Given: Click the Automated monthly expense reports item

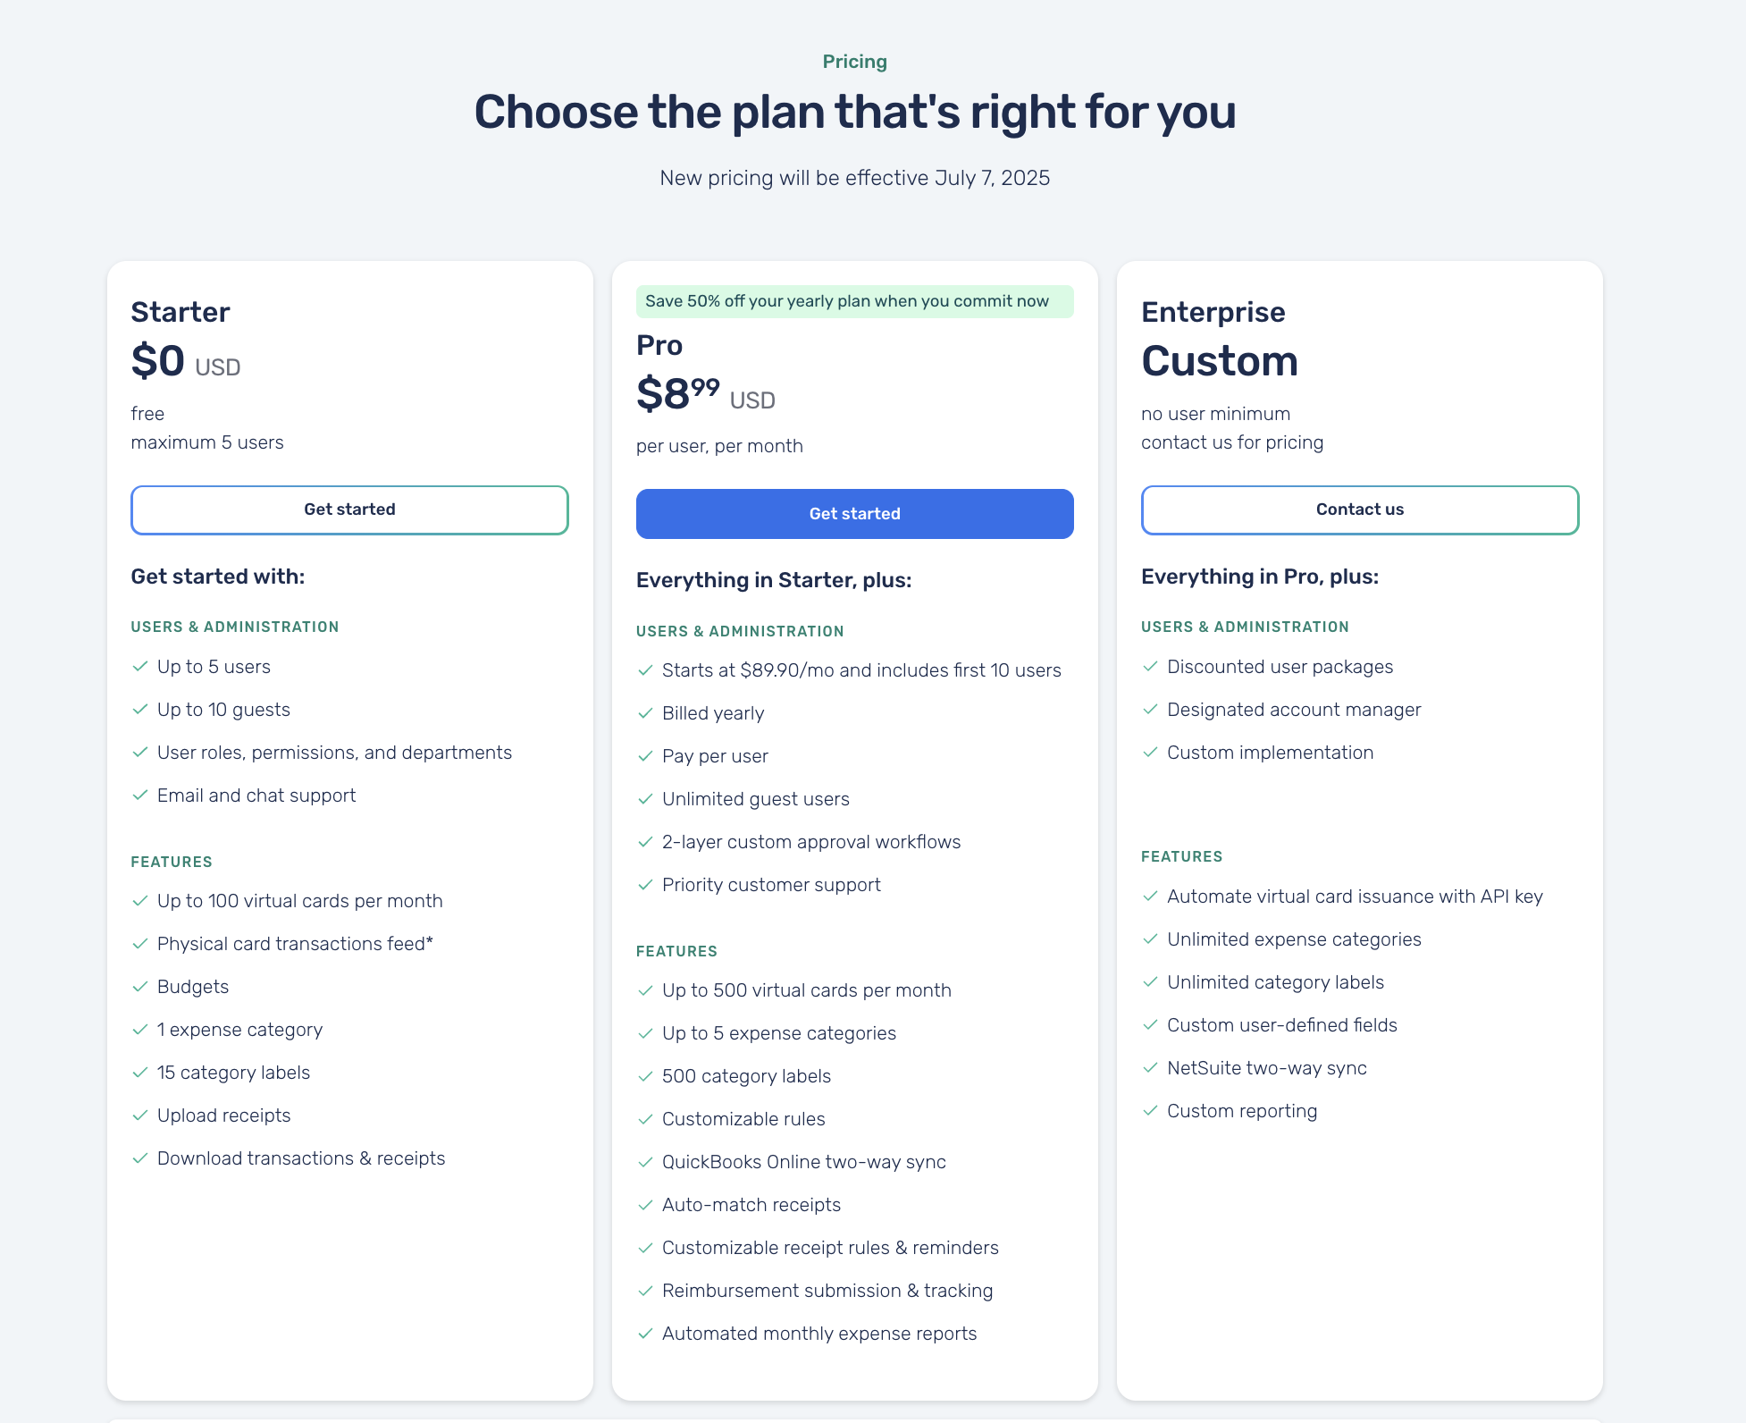Looking at the screenshot, I should 819,1334.
